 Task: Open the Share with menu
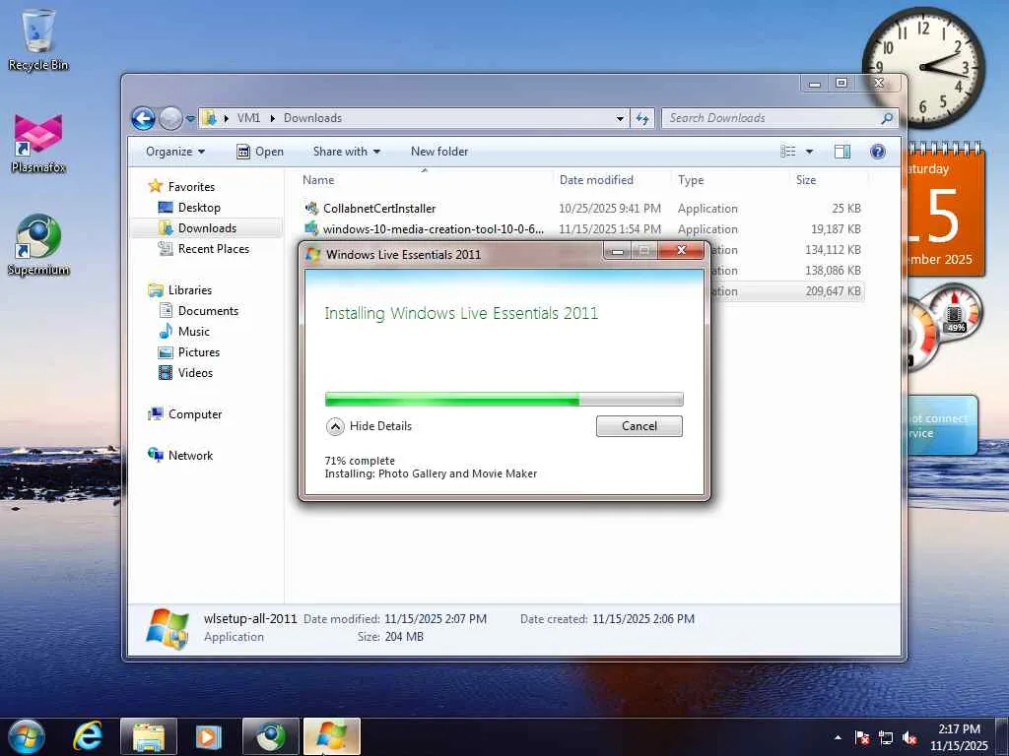click(x=346, y=152)
